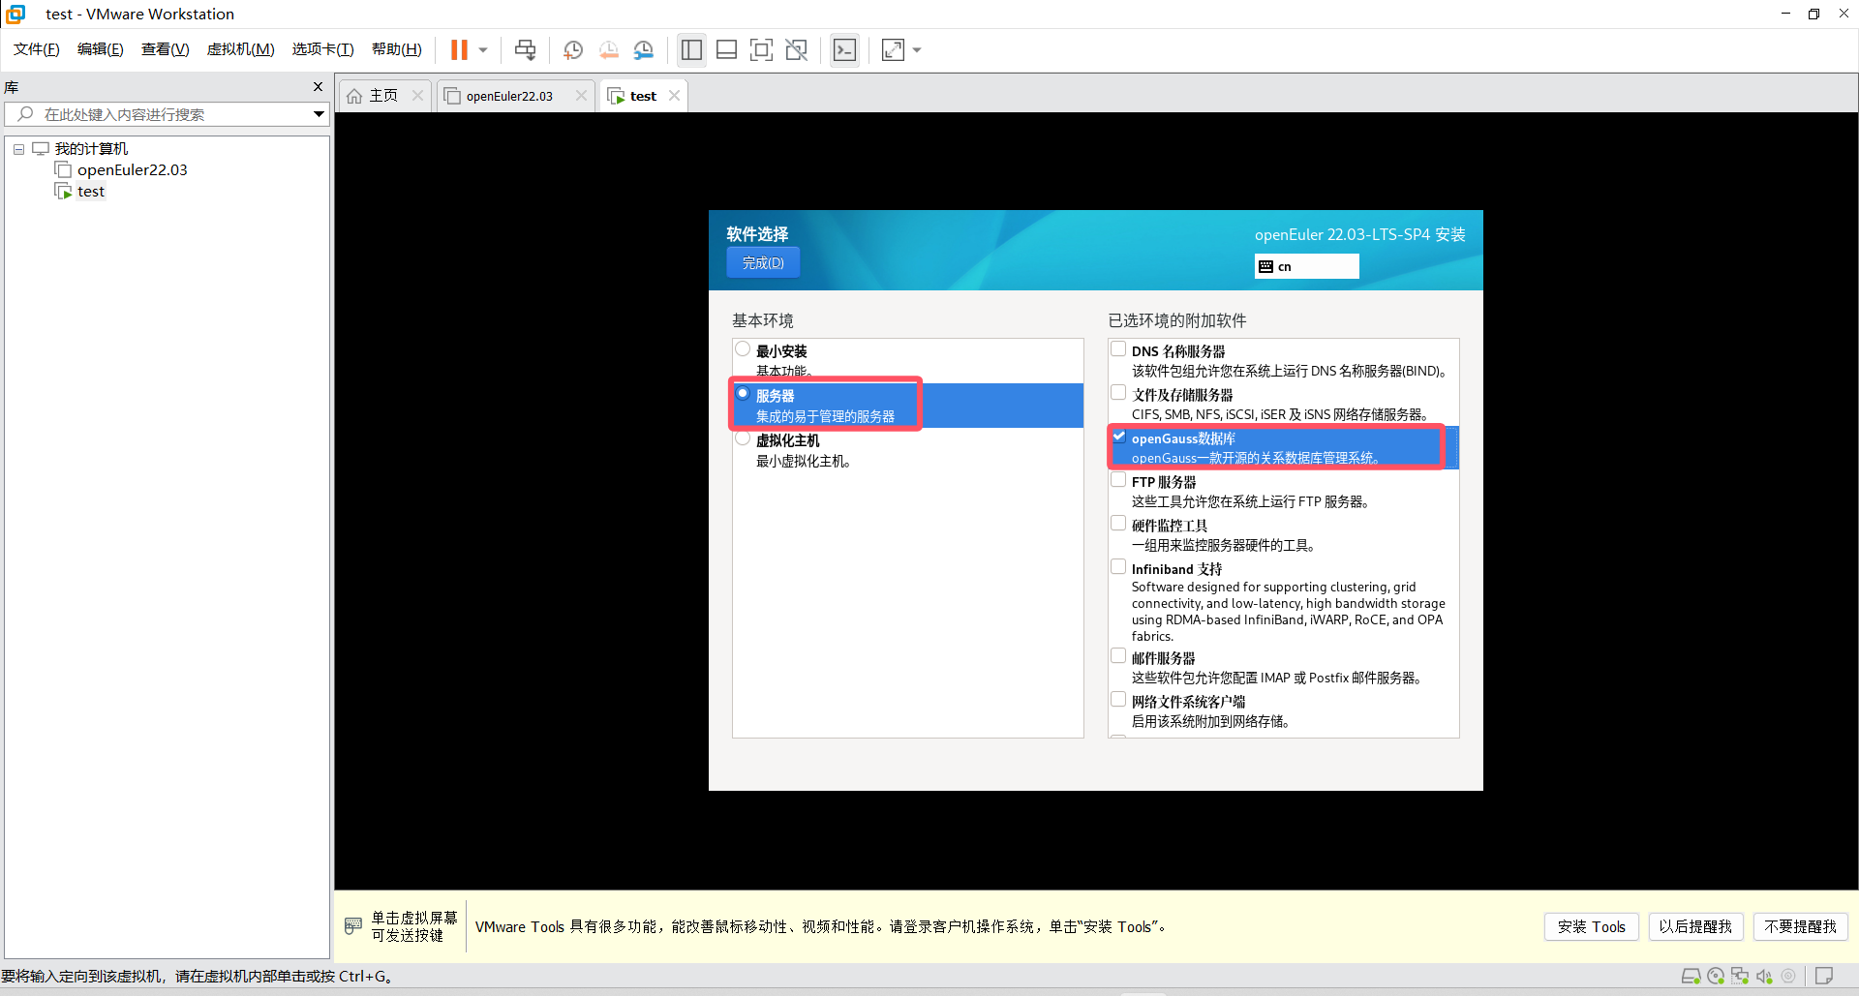Open the 查看(V) menu
Viewport: 1859px width, 996px height.
(165, 49)
